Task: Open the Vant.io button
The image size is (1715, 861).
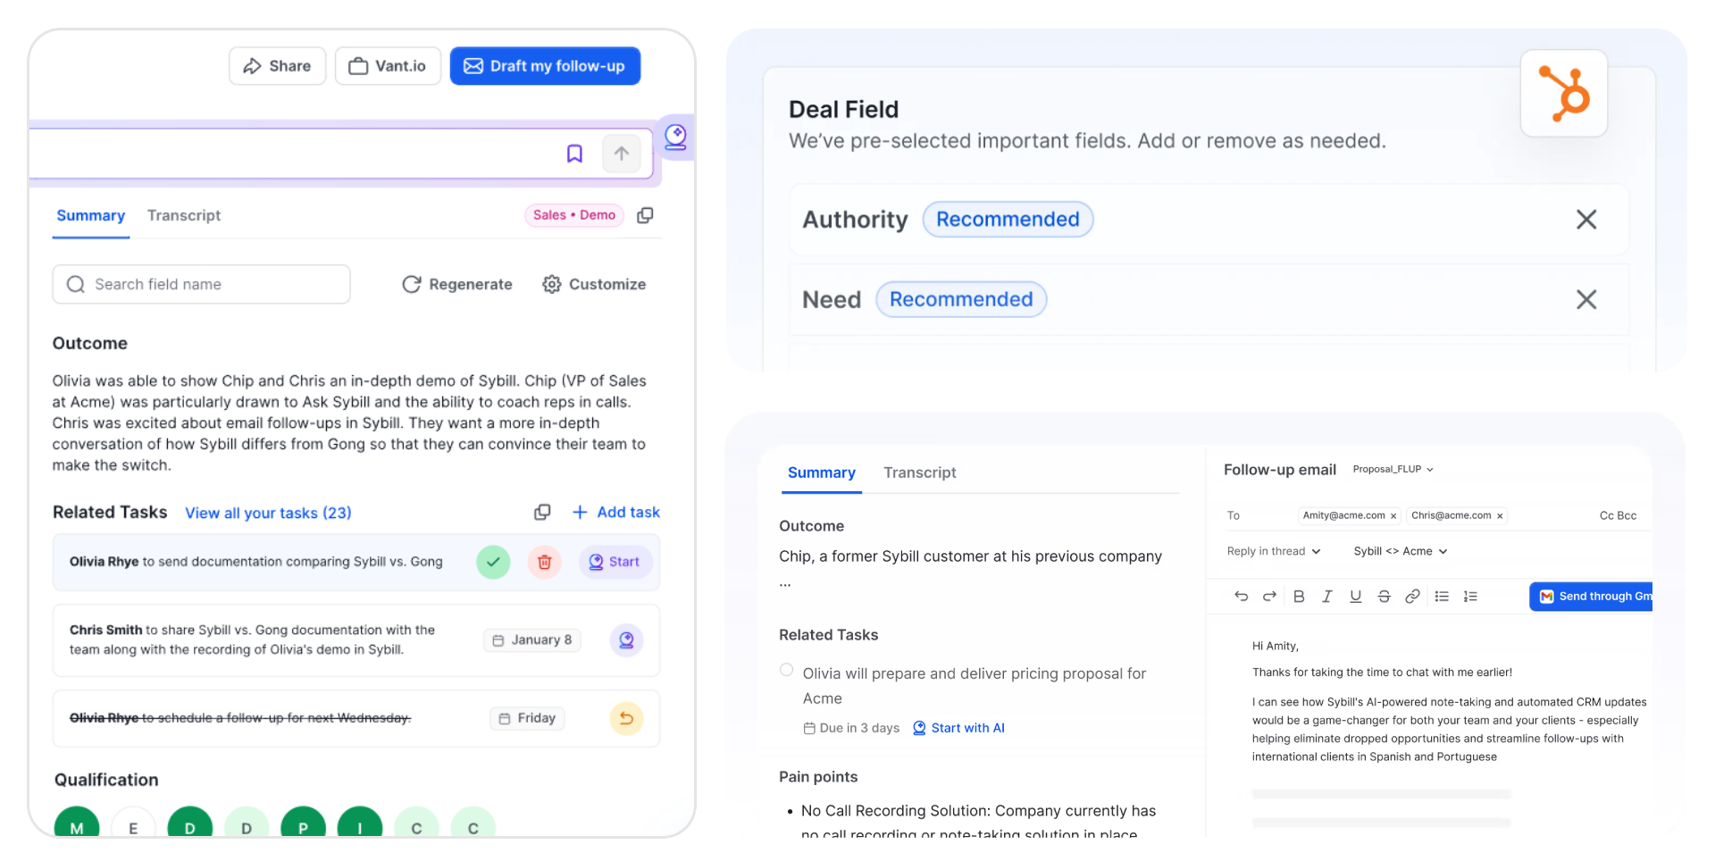Action: (388, 66)
